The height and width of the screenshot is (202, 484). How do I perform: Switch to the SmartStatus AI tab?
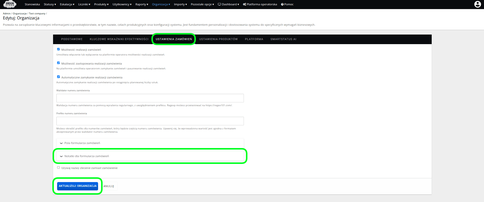point(283,39)
